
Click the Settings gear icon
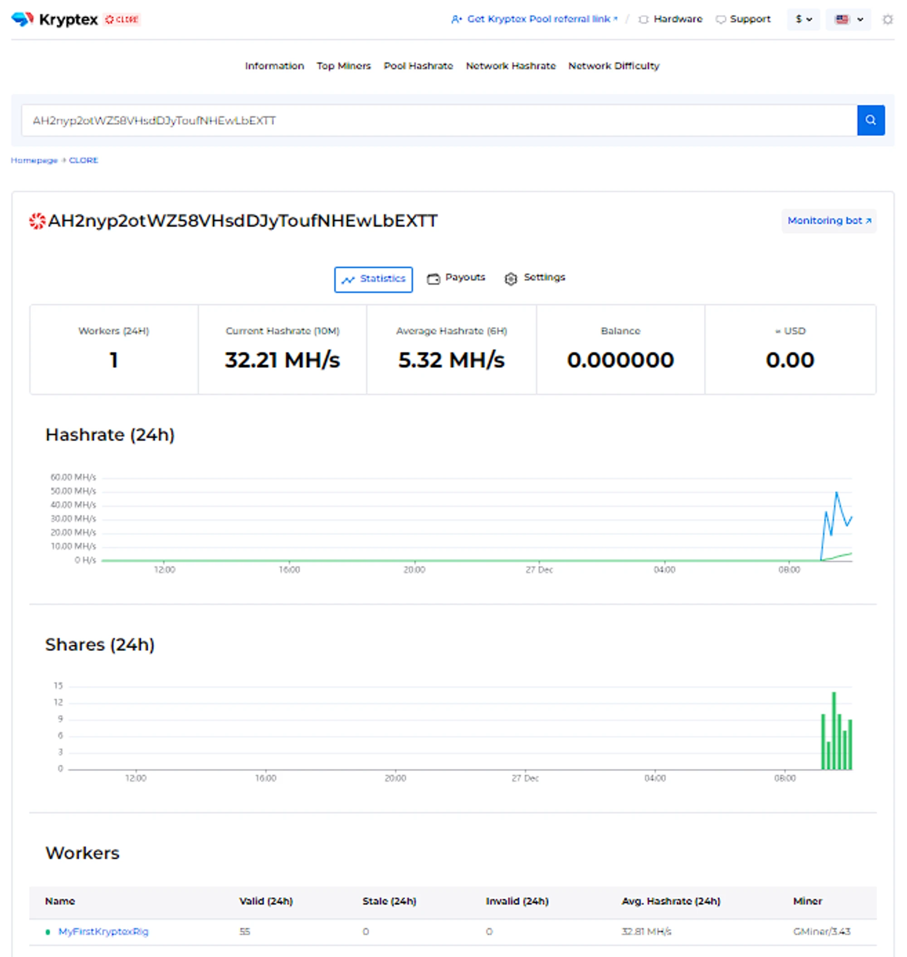(x=511, y=279)
